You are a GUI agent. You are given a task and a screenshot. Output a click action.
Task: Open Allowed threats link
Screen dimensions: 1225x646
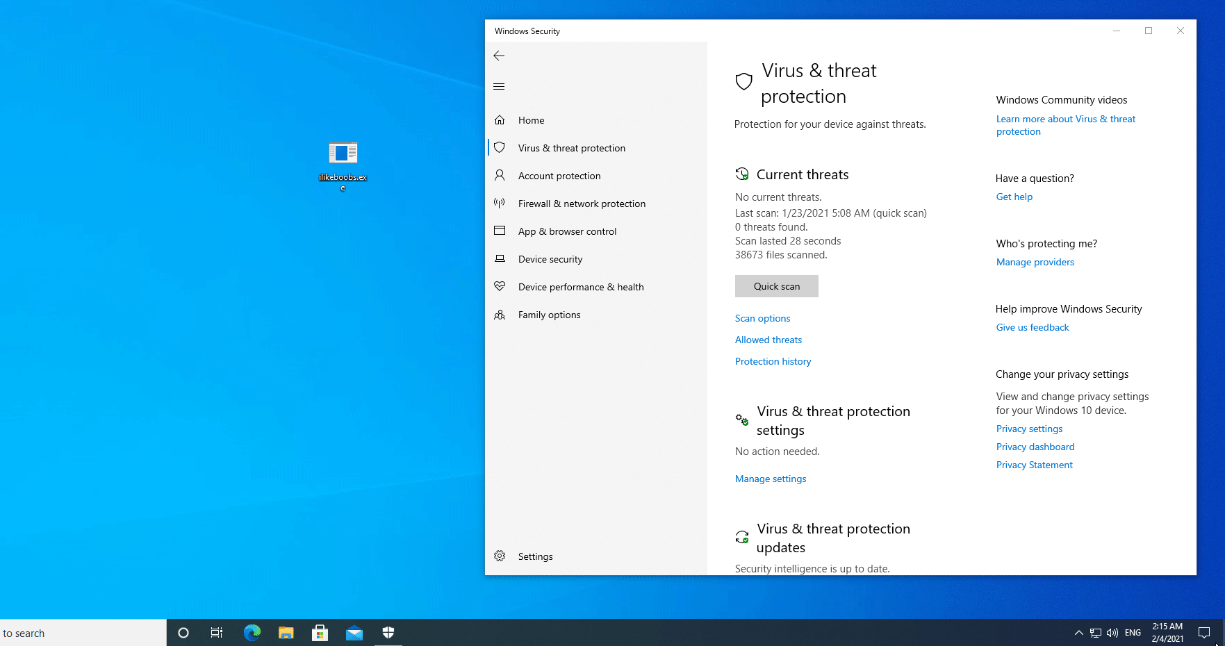[768, 340]
